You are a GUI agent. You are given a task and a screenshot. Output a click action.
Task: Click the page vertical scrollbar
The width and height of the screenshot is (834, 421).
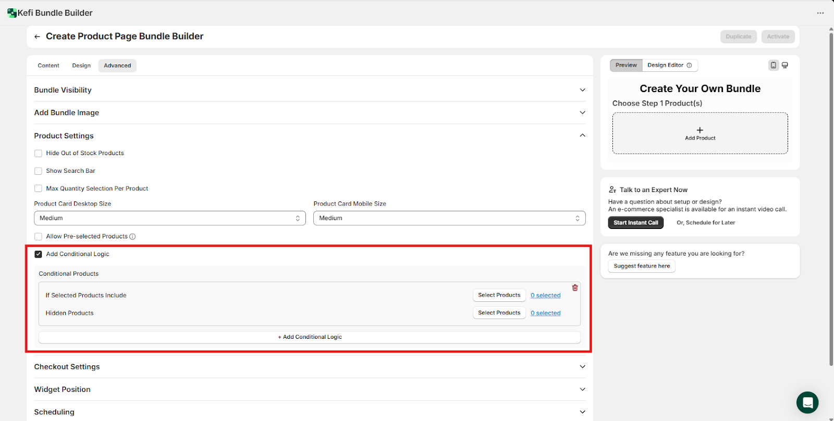click(831, 198)
